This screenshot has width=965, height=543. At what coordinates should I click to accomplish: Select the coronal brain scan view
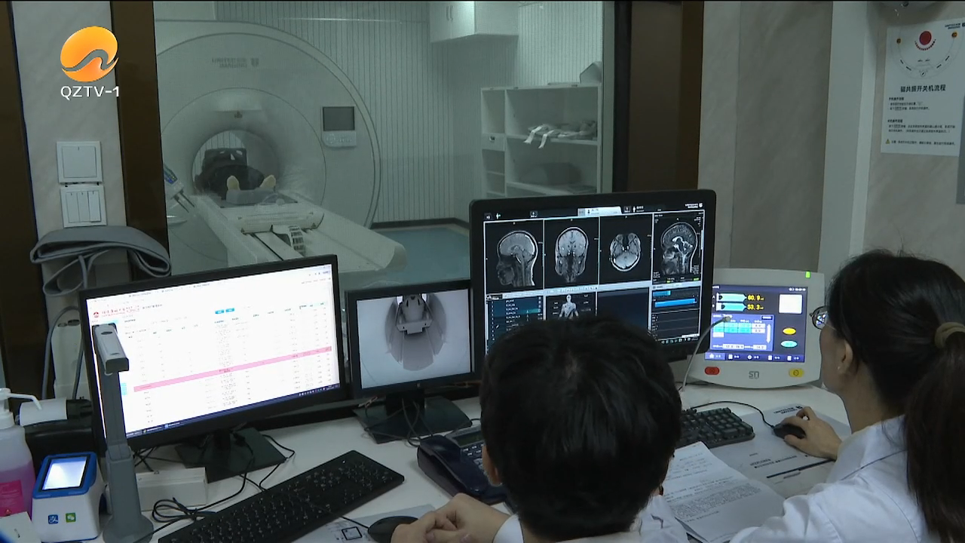coord(571,255)
